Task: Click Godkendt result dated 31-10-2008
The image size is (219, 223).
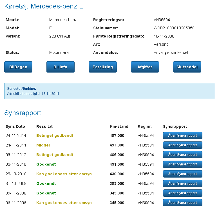Action: point(46,183)
